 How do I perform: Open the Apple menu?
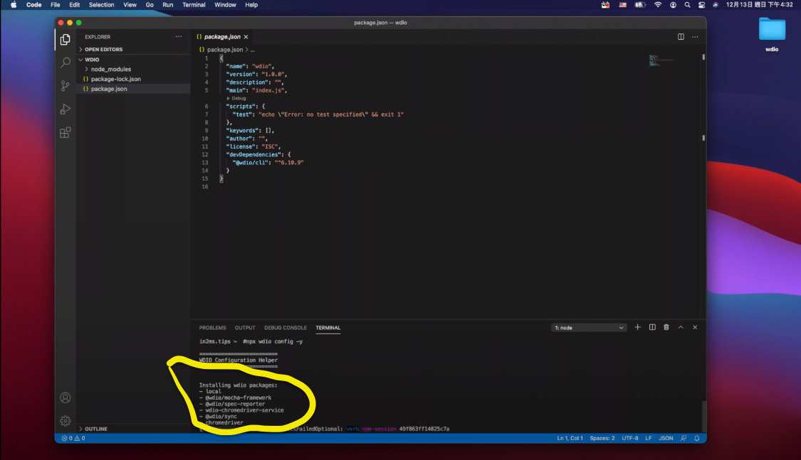point(14,4)
